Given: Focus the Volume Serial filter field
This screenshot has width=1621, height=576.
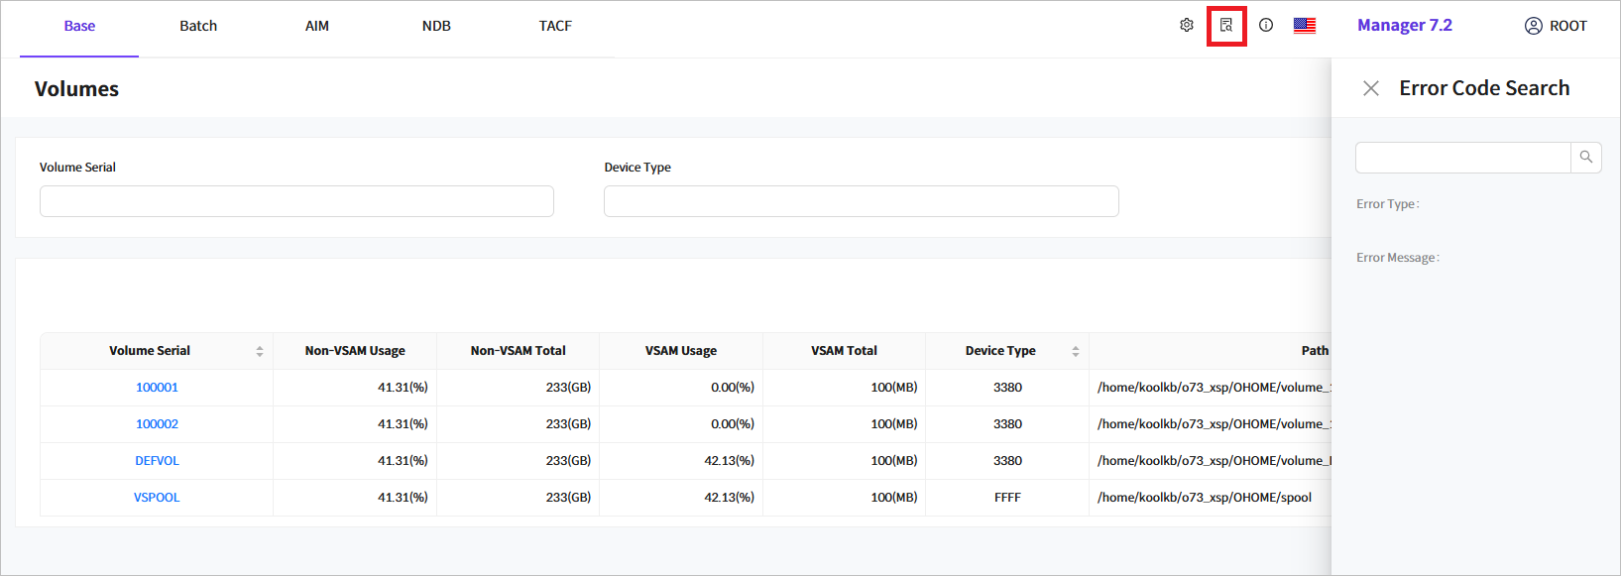Looking at the screenshot, I should [x=296, y=201].
